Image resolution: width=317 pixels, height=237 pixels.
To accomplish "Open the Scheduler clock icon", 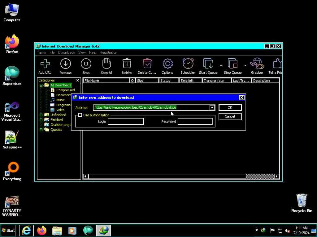I will point(188,64).
